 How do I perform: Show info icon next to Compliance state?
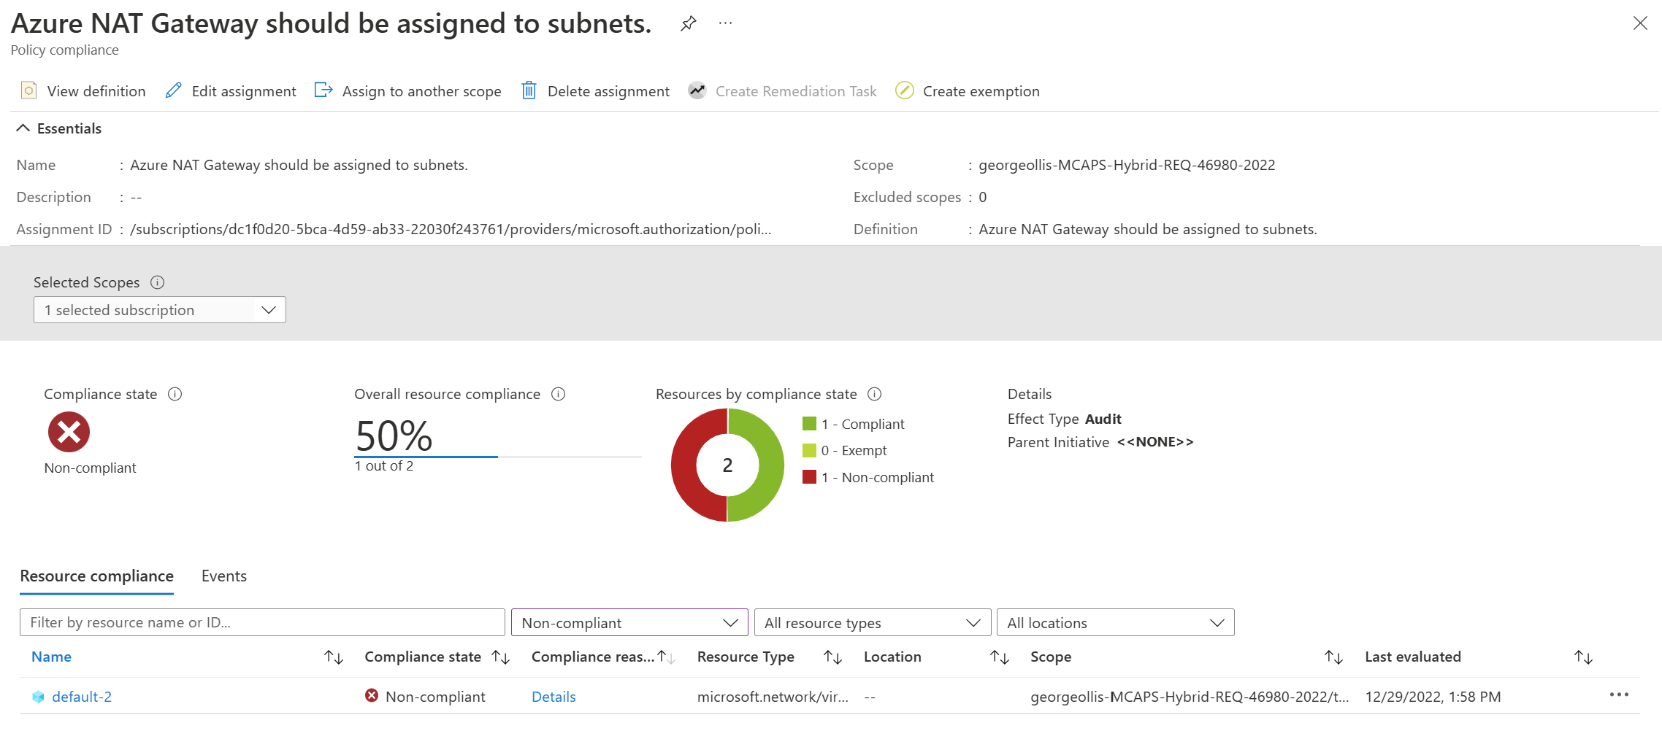pyautogui.click(x=175, y=394)
